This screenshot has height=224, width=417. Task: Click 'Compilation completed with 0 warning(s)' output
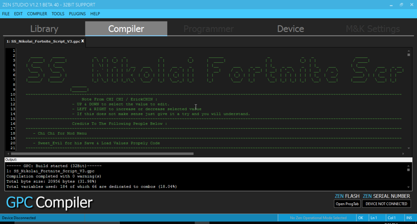click(54, 176)
